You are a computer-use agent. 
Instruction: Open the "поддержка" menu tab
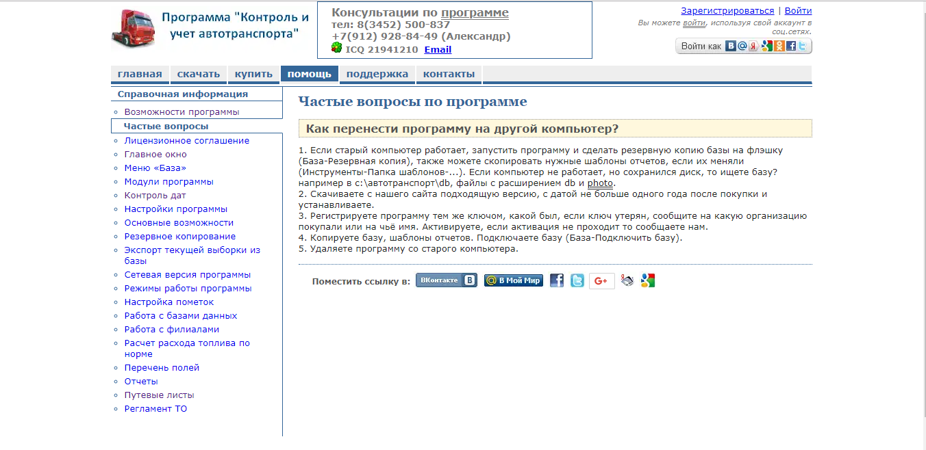click(377, 74)
